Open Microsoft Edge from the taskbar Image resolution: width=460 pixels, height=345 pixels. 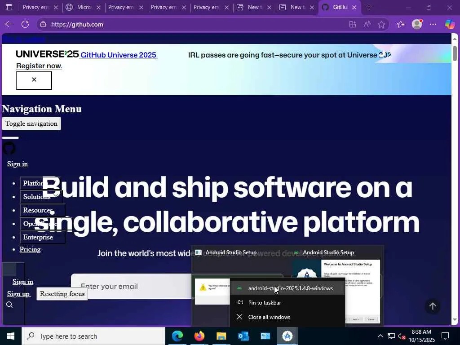pyautogui.click(x=177, y=336)
